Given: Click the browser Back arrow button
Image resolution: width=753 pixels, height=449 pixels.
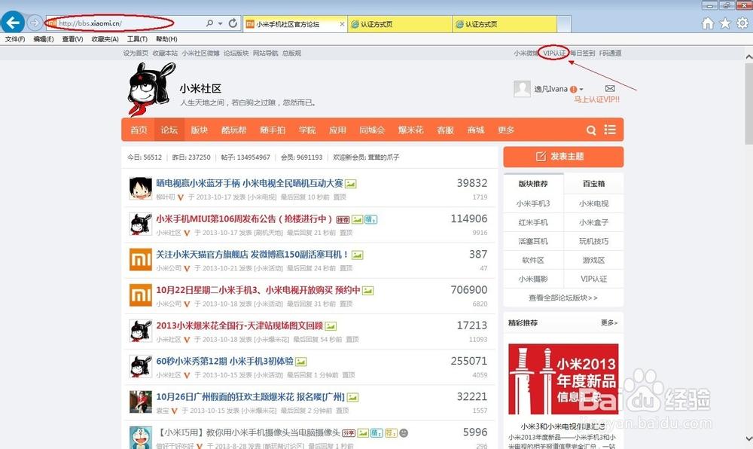Looking at the screenshot, I should 13,22.
